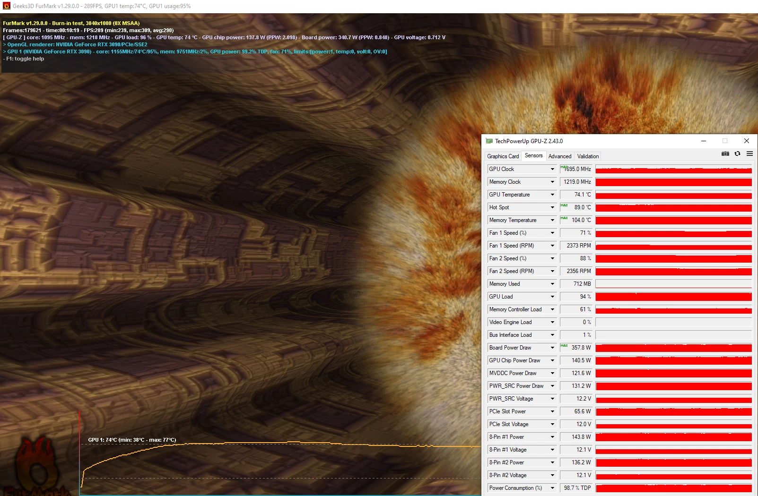Click the Memory Temperature value 104.0 °C
This screenshot has width=758, height=496.
point(576,220)
